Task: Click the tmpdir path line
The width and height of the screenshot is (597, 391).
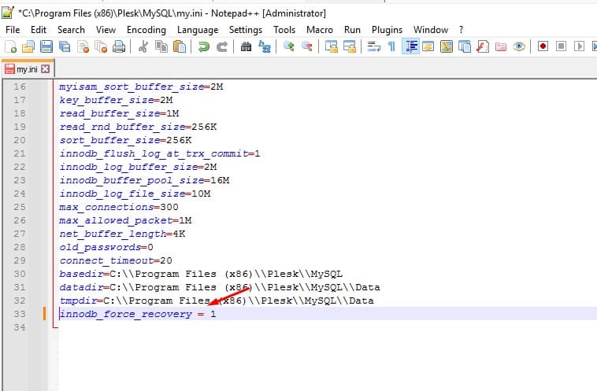Action: pyautogui.click(x=217, y=301)
